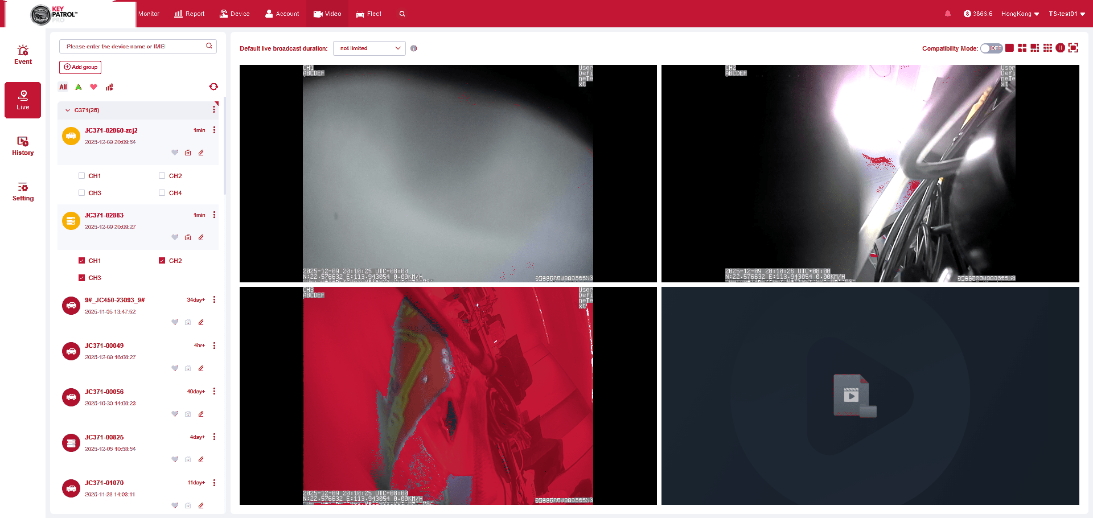
Task: Enter fullscreen video mode
Action: coord(1073,48)
